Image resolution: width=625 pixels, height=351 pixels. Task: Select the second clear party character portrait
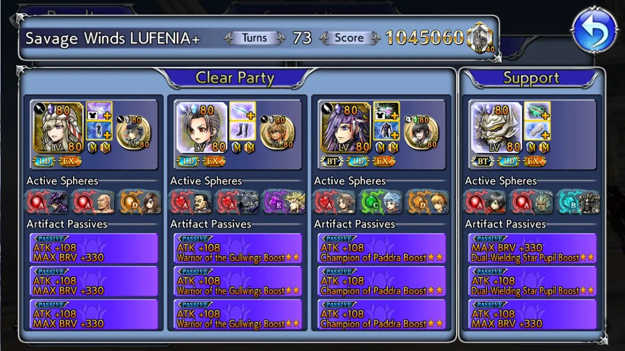201,127
